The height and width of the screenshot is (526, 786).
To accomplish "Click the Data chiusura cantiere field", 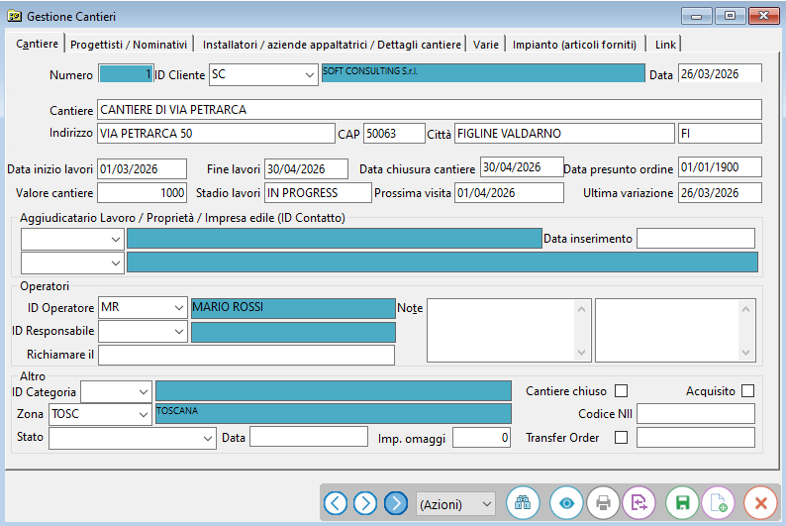I will pos(522,167).
